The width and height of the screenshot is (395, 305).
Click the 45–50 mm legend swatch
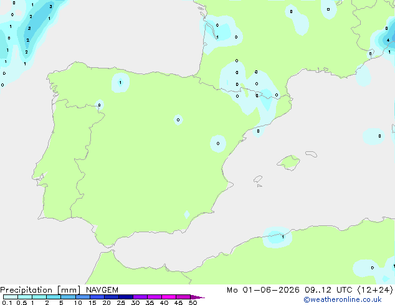click(183, 297)
